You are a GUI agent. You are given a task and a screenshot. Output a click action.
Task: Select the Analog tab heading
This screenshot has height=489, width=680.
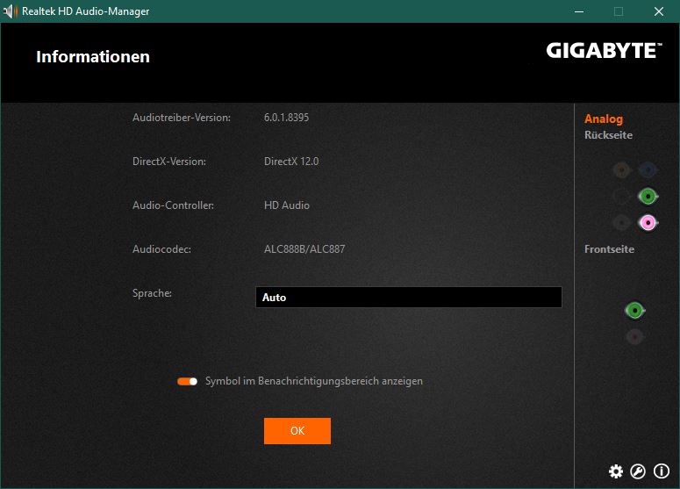[x=604, y=119]
